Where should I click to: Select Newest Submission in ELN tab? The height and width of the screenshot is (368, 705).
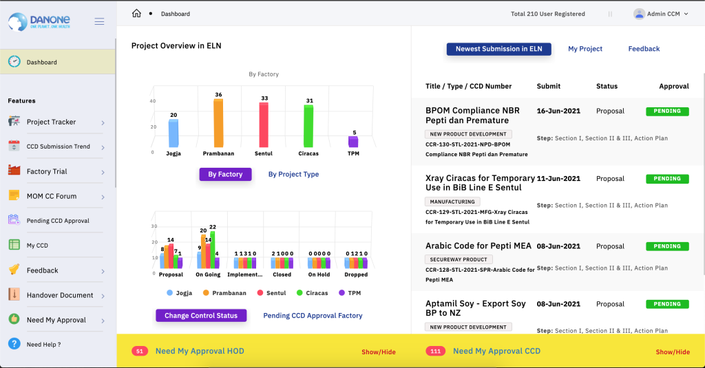(x=498, y=49)
